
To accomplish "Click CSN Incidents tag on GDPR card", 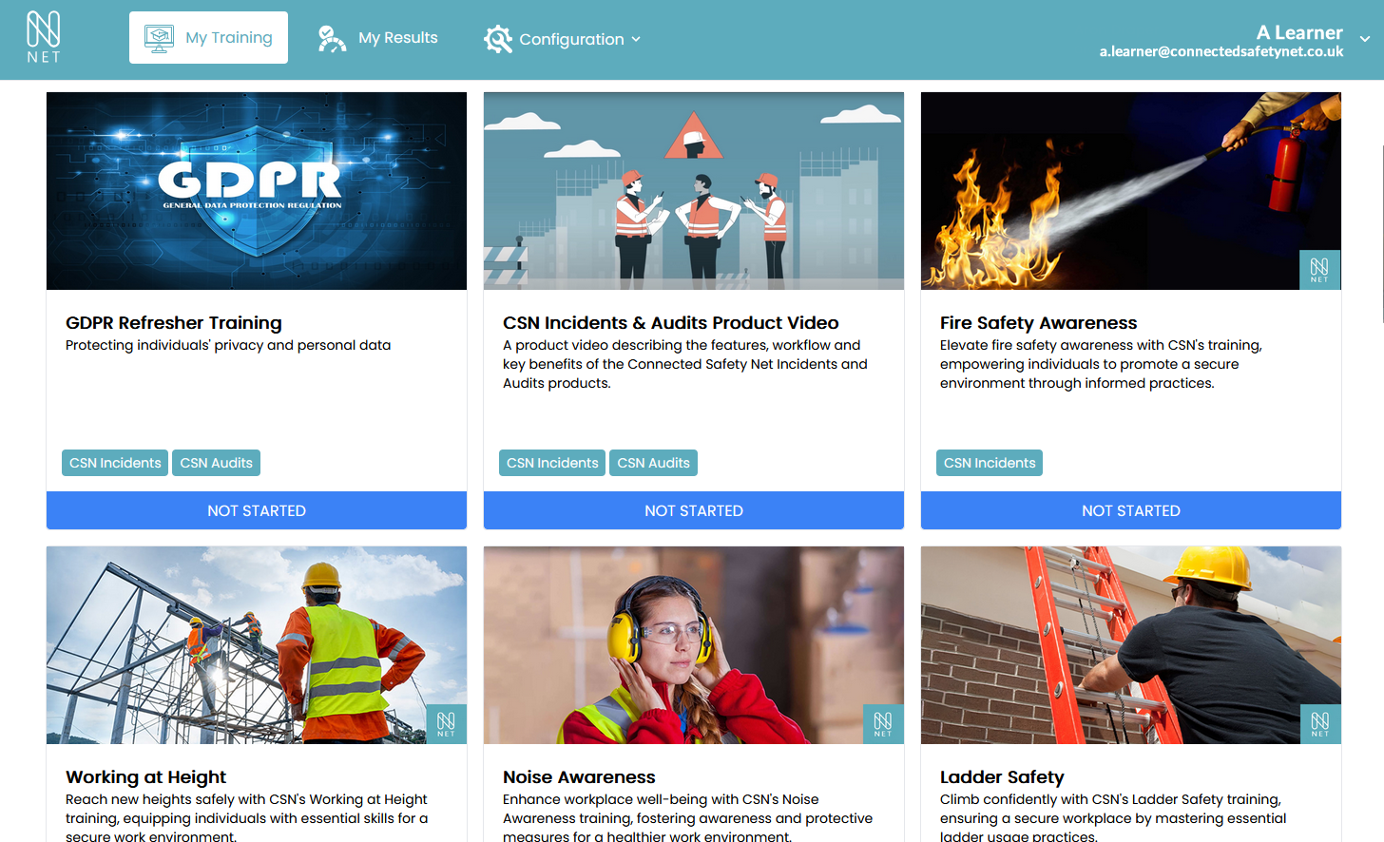I will point(115,463).
